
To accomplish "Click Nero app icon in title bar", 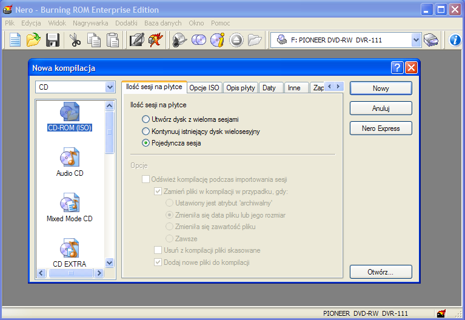I will tap(8, 10).
